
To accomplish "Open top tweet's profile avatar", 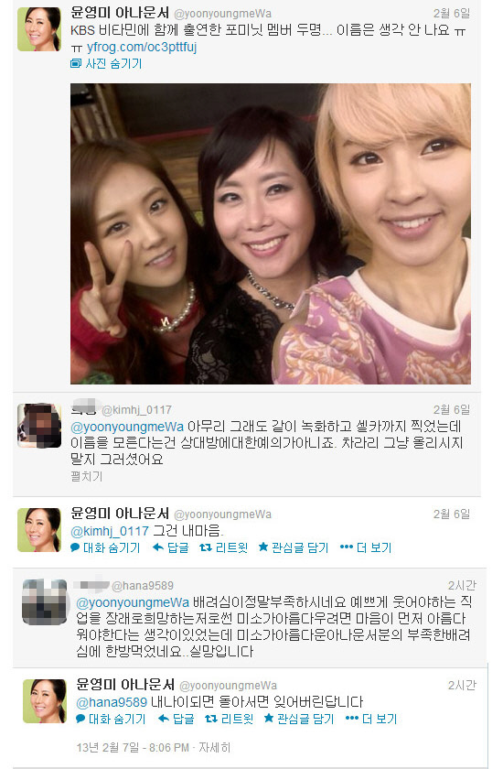I will pyautogui.click(x=39, y=29).
